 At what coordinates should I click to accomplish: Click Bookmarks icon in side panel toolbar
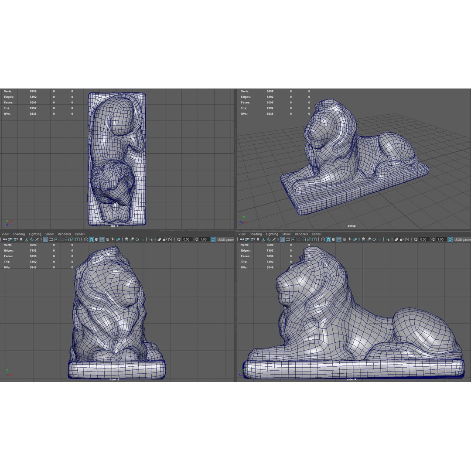click(x=258, y=239)
